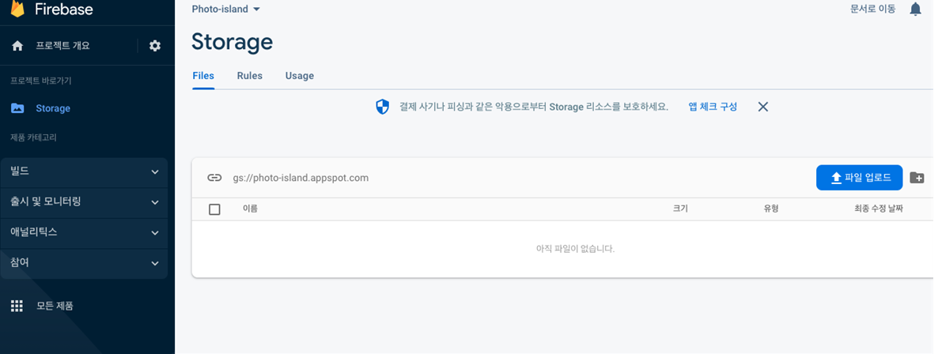
Task: Sort by 최종 수정 날짜 column header
Action: [x=878, y=209]
